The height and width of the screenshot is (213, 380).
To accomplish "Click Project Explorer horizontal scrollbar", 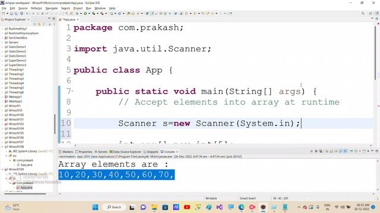I will 25,193.
